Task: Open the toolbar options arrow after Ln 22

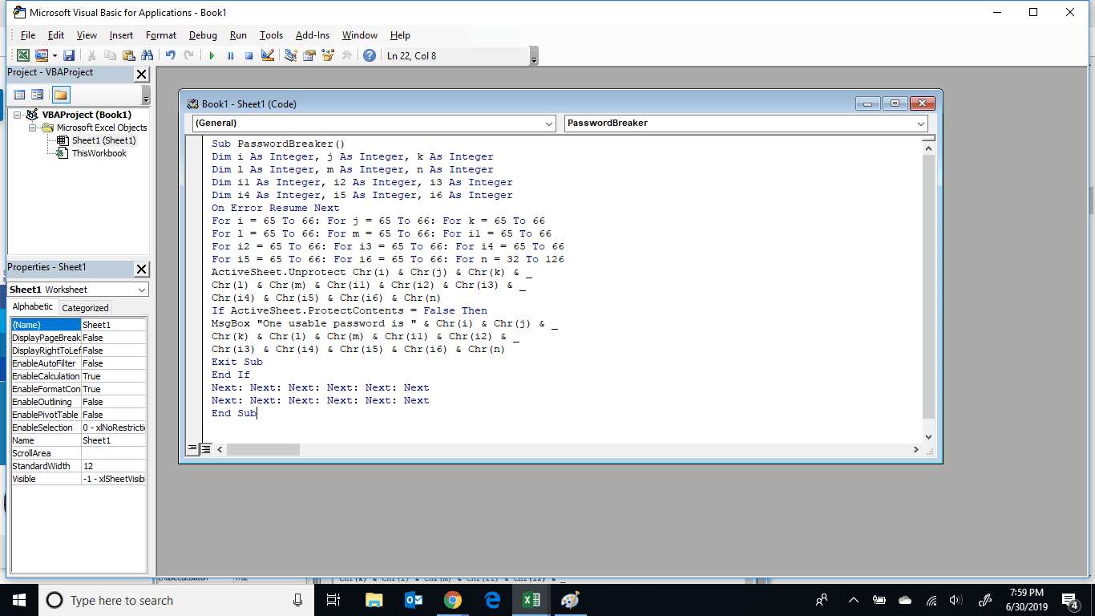Action: [x=534, y=56]
